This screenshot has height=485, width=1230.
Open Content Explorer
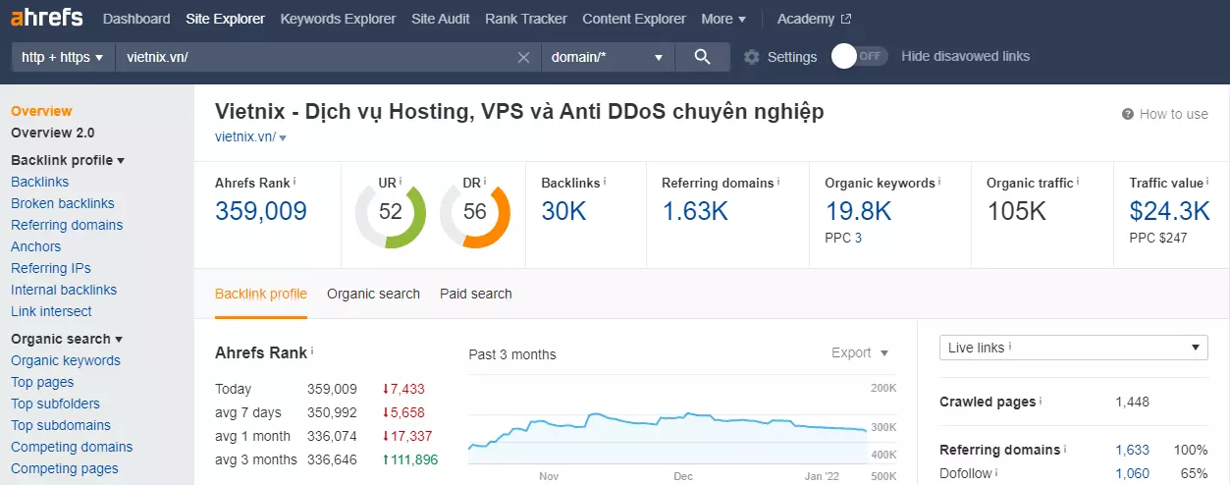coord(634,19)
